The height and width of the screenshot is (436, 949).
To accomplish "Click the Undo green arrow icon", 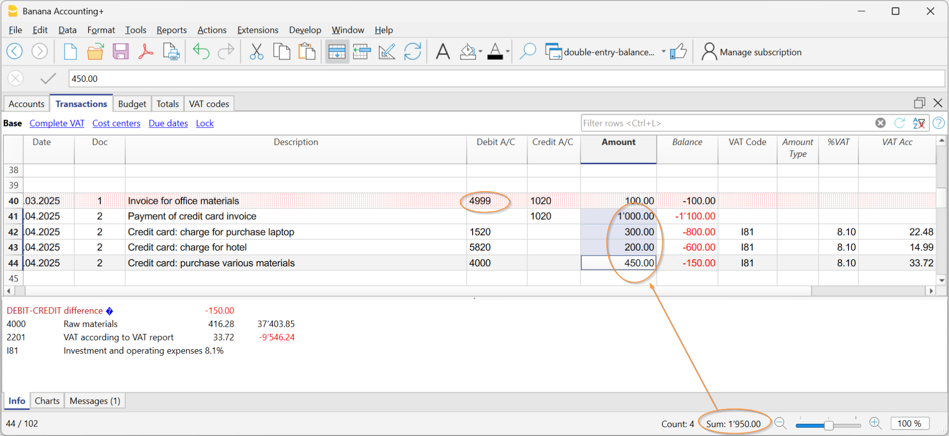I will (x=201, y=51).
